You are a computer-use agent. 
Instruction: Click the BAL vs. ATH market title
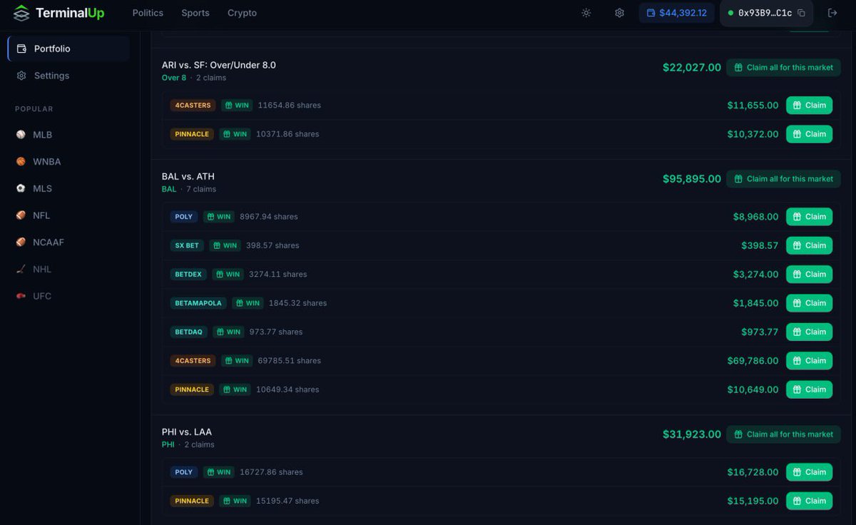click(x=188, y=176)
